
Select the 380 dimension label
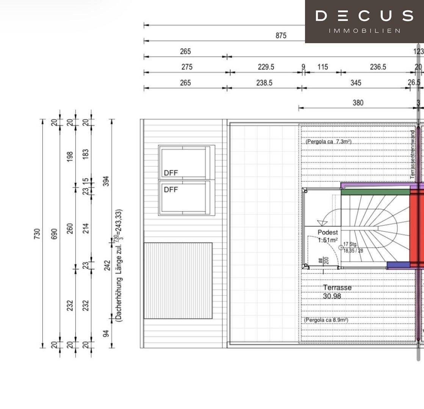point(358,103)
